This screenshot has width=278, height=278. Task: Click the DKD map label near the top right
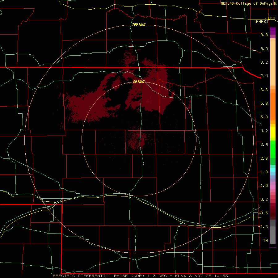pos(272,18)
